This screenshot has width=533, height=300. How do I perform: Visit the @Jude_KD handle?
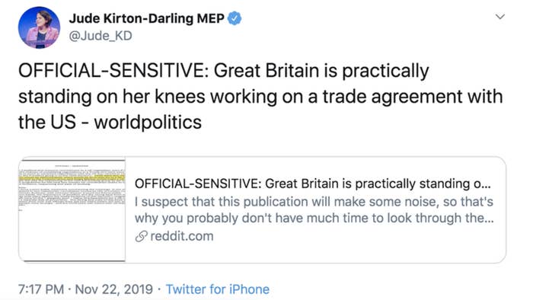[x=101, y=36]
